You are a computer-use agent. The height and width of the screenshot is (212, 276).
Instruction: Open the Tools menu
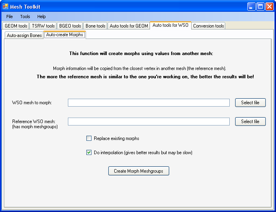click(25, 17)
